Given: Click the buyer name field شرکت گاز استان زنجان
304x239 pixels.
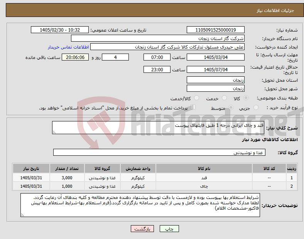Looking at the screenshot, I should coord(158,38).
